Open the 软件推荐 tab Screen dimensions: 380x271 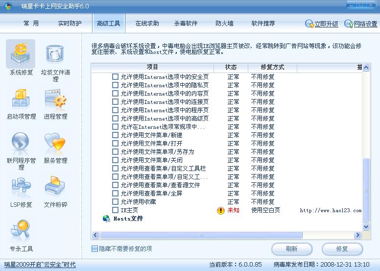click(x=263, y=24)
